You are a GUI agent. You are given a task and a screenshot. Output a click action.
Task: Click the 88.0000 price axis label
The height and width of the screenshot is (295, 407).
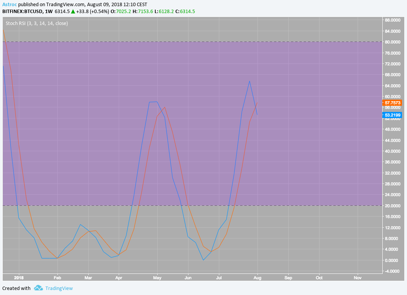point(392,20)
